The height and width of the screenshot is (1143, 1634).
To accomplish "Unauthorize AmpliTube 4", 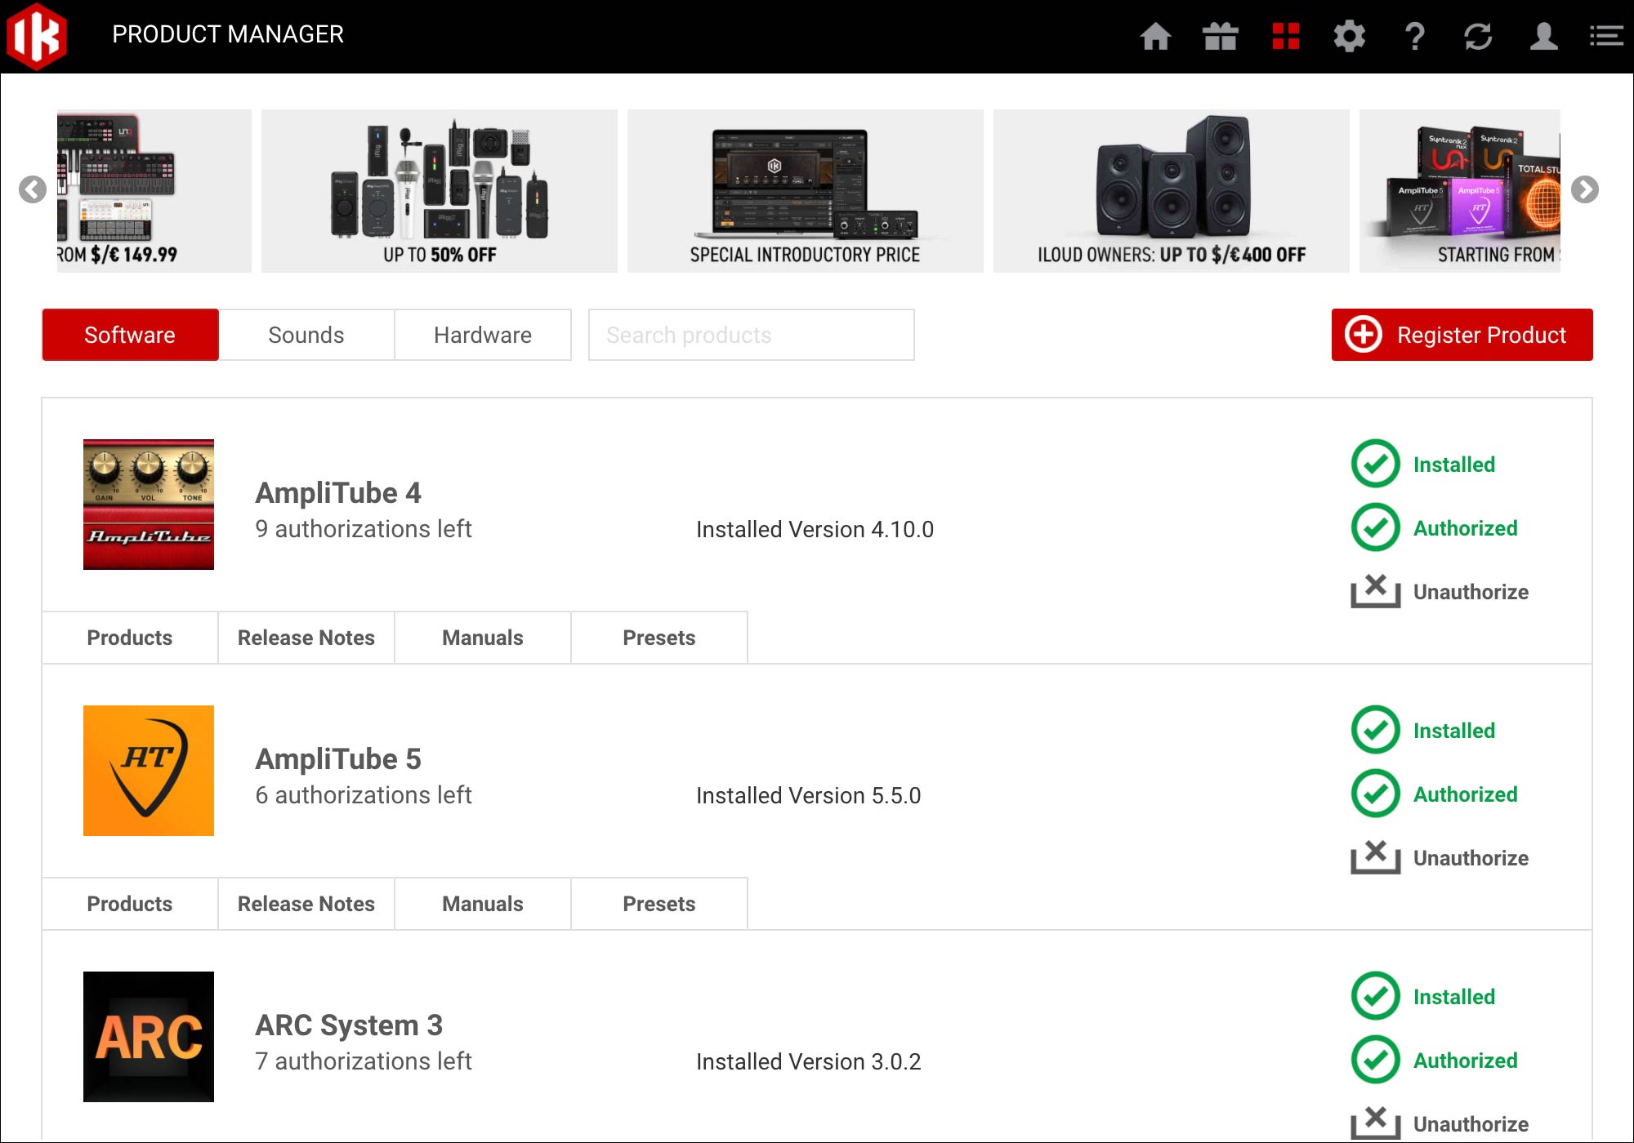I will pos(1440,591).
